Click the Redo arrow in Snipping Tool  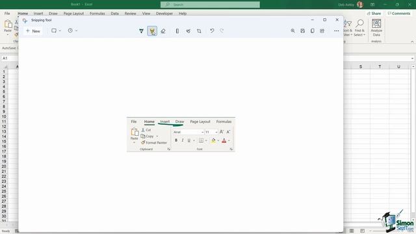click(222, 31)
